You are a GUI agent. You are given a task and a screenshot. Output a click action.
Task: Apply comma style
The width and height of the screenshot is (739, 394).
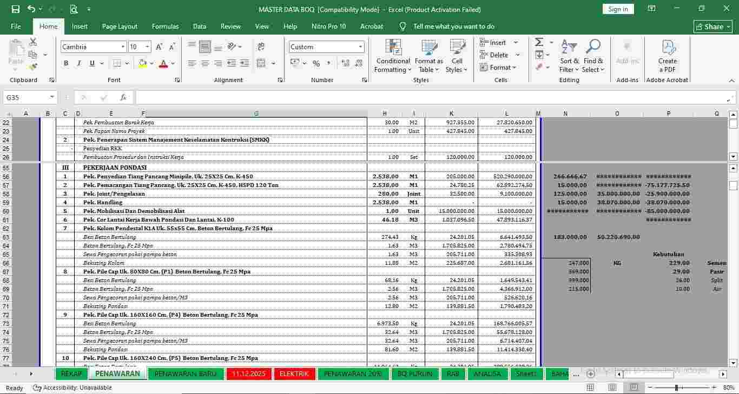pyautogui.click(x=329, y=63)
